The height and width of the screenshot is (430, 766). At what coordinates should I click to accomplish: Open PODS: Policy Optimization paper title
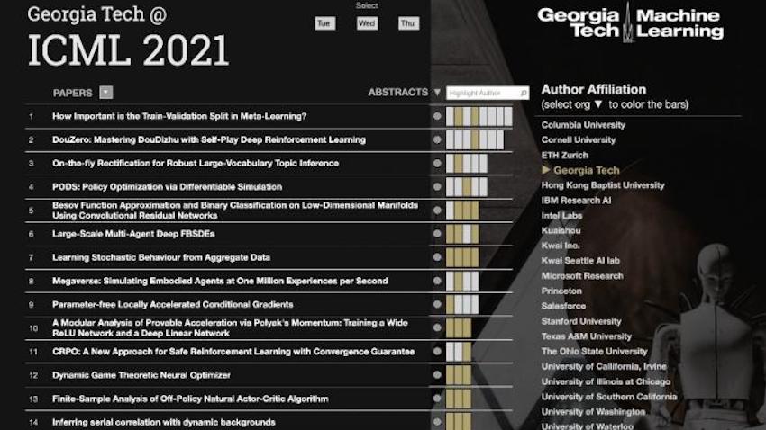coord(167,187)
